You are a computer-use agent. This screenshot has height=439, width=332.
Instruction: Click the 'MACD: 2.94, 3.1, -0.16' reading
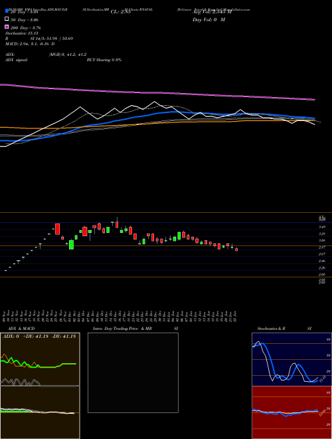click(x=30, y=44)
